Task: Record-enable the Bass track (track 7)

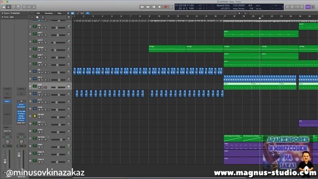Action: 45,65
